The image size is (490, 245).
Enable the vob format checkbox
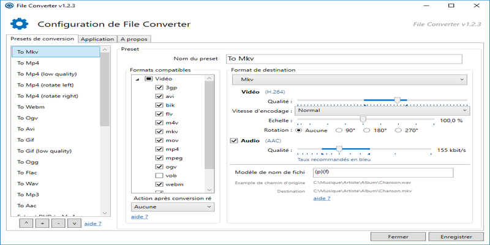tap(159, 175)
